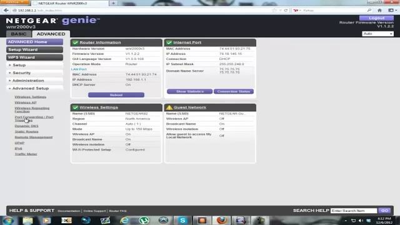Open Wireless Settings in Advanced Setup submenu
Viewport: 400px width, 225px height.
coord(31,97)
